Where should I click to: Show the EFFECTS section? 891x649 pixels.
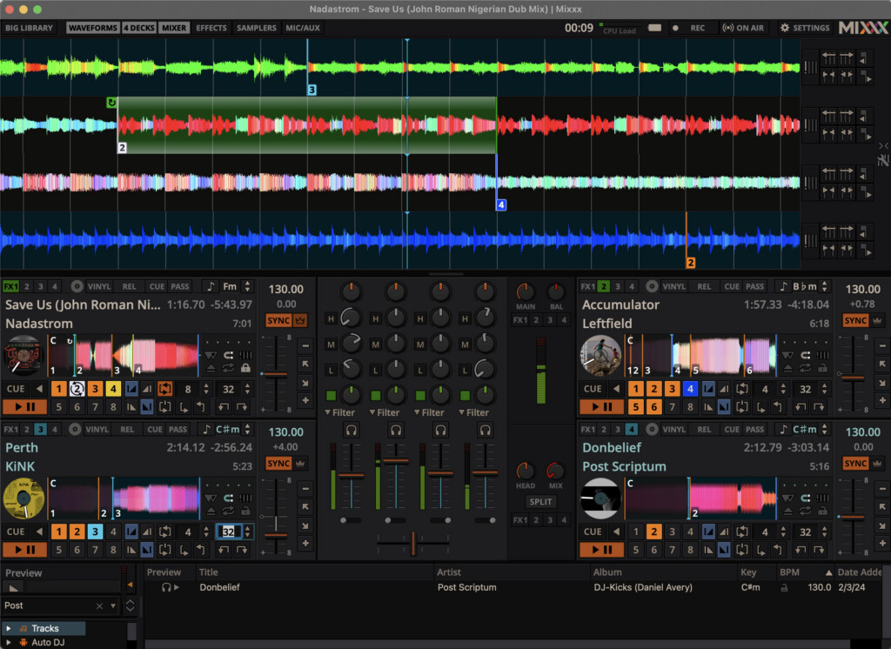tap(211, 28)
